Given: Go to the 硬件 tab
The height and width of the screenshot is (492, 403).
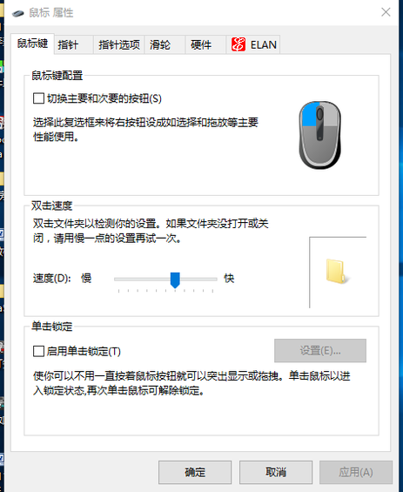Looking at the screenshot, I should coord(205,45).
